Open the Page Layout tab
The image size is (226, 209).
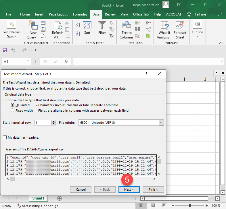(x=58, y=14)
